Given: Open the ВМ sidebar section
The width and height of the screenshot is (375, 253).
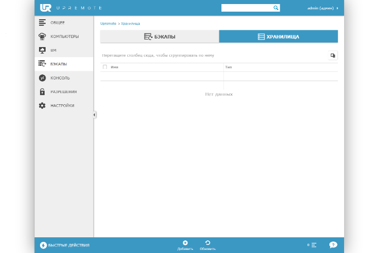Looking at the screenshot, I should 53,51.
